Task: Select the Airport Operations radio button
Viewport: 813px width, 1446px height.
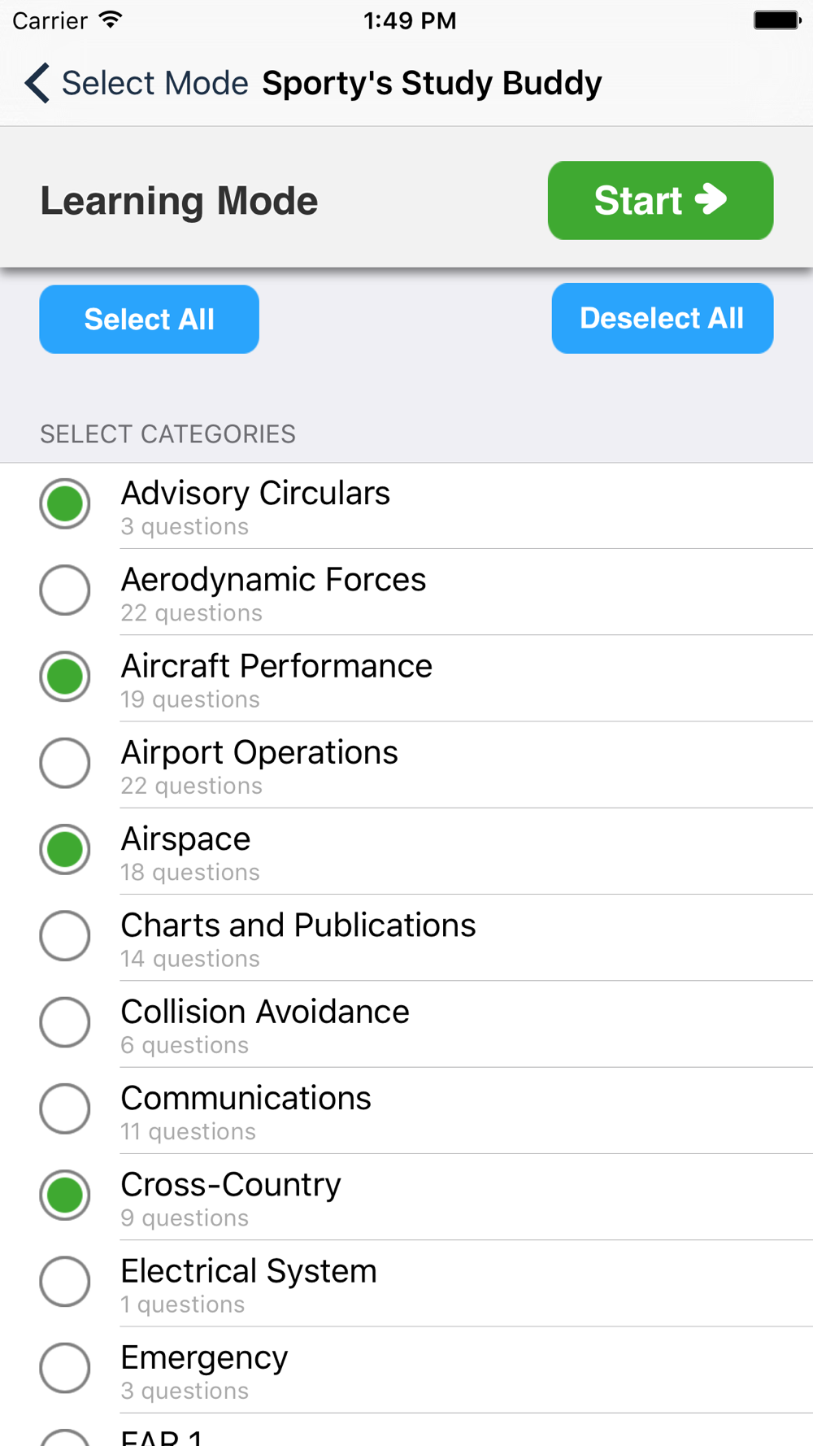Action: (x=65, y=763)
